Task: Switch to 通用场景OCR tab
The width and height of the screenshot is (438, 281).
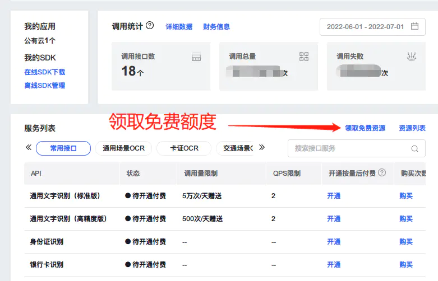Action: pyautogui.click(x=123, y=148)
